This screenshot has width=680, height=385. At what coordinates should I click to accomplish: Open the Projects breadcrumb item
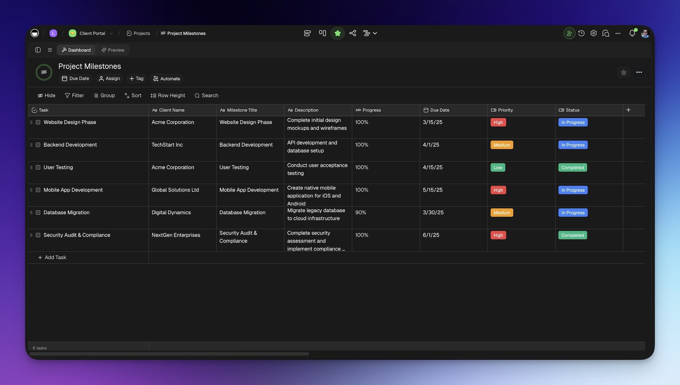point(141,33)
